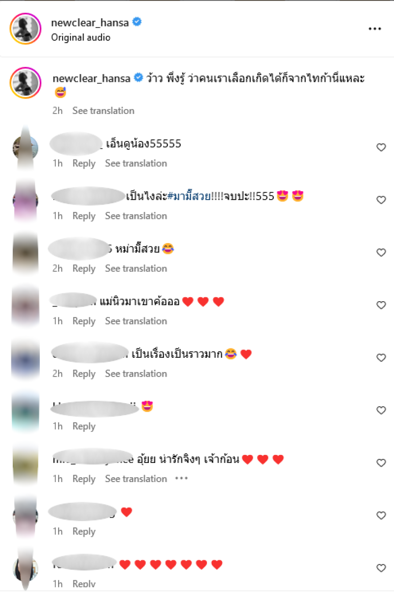Screen dimensions: 394x592
Task: Reply to the "หม่ามี๊สวย" comment
Action: [x=84, y=268]
